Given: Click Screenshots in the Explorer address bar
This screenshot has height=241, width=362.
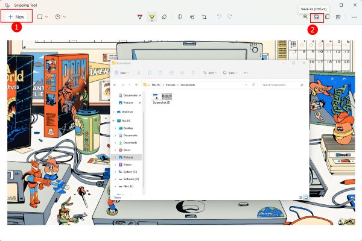Looking at the screenshot, I should coord(188,85).
